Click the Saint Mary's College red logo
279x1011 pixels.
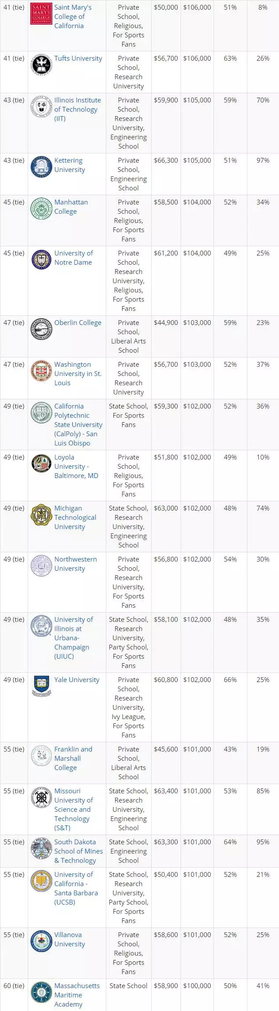click(x=41, y=15)
